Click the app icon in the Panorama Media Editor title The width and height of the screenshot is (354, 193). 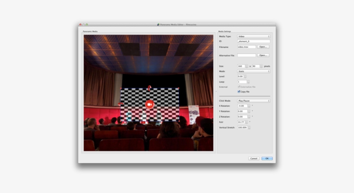pyautogui.click(x=158, y=24)
